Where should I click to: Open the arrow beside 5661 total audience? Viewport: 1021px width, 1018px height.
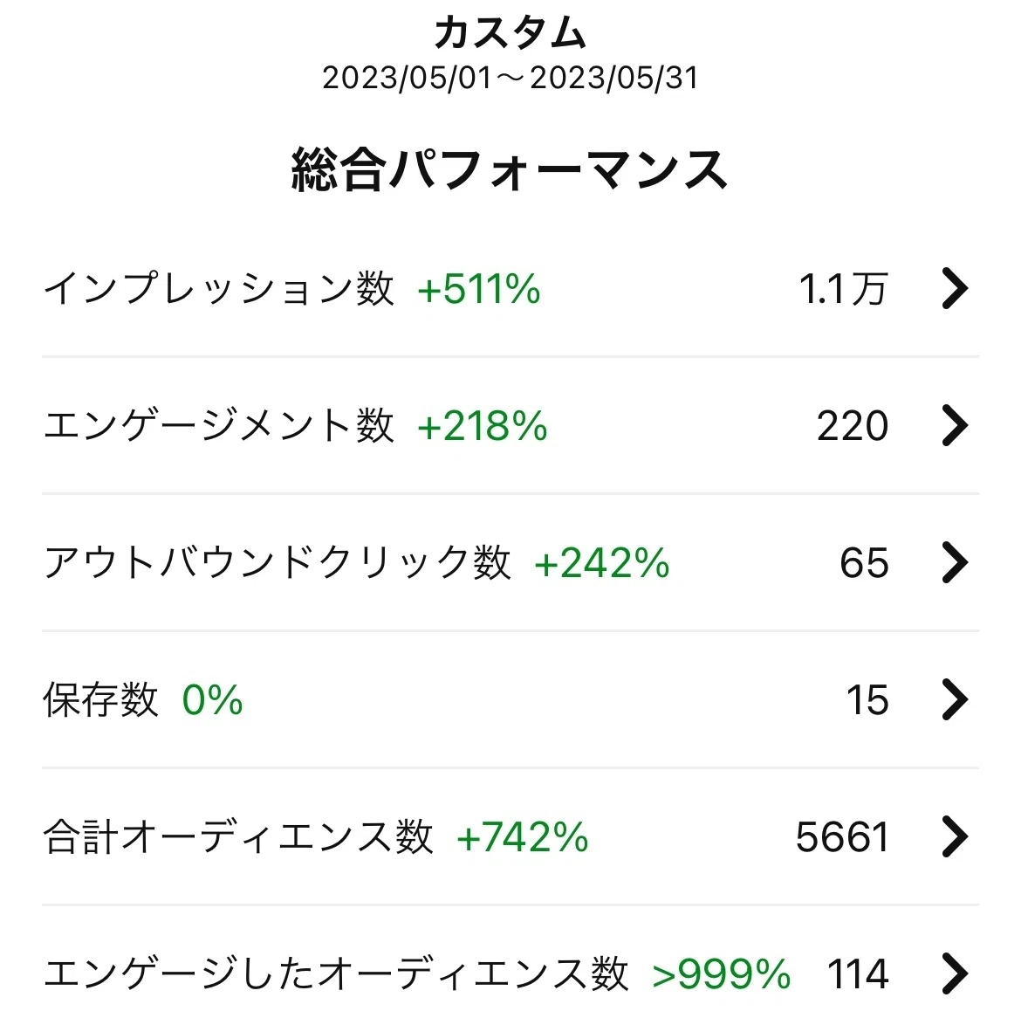tap(955, 836)
